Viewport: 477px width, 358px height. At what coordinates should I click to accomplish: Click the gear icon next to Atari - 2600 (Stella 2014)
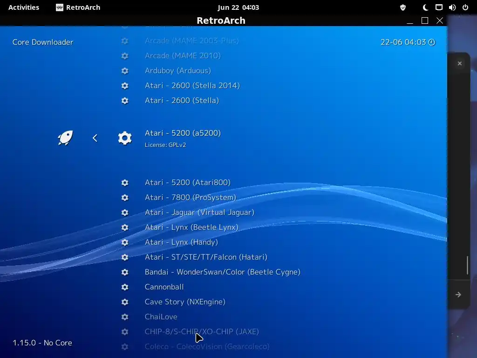point(125,86)
